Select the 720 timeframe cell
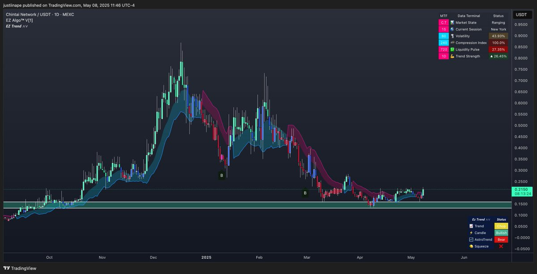Viewport: 537px width, 274px height. [443, 49]
